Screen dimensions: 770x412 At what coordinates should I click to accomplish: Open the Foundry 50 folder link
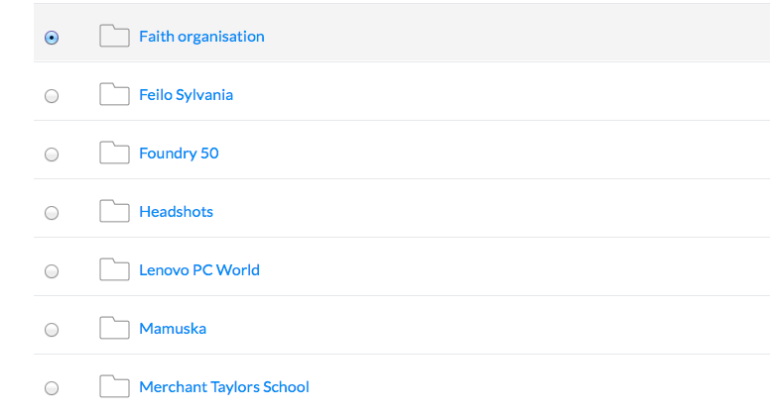pos(179,154)
